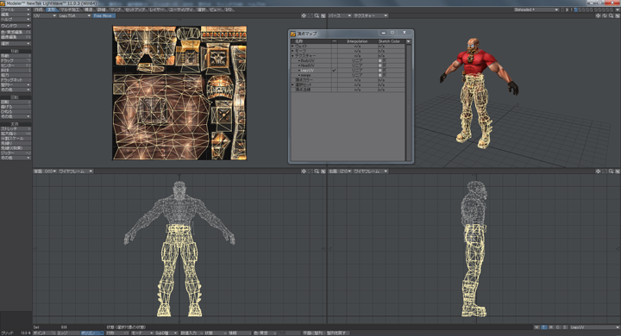This screenshot has width=621, height=336.
Task: Expand the 選択セット tree group
Action: click(293, 84)
